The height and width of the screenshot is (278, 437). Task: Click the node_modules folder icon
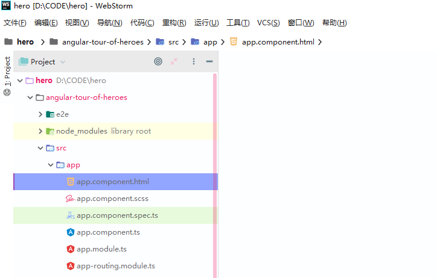tap(50, 131)
